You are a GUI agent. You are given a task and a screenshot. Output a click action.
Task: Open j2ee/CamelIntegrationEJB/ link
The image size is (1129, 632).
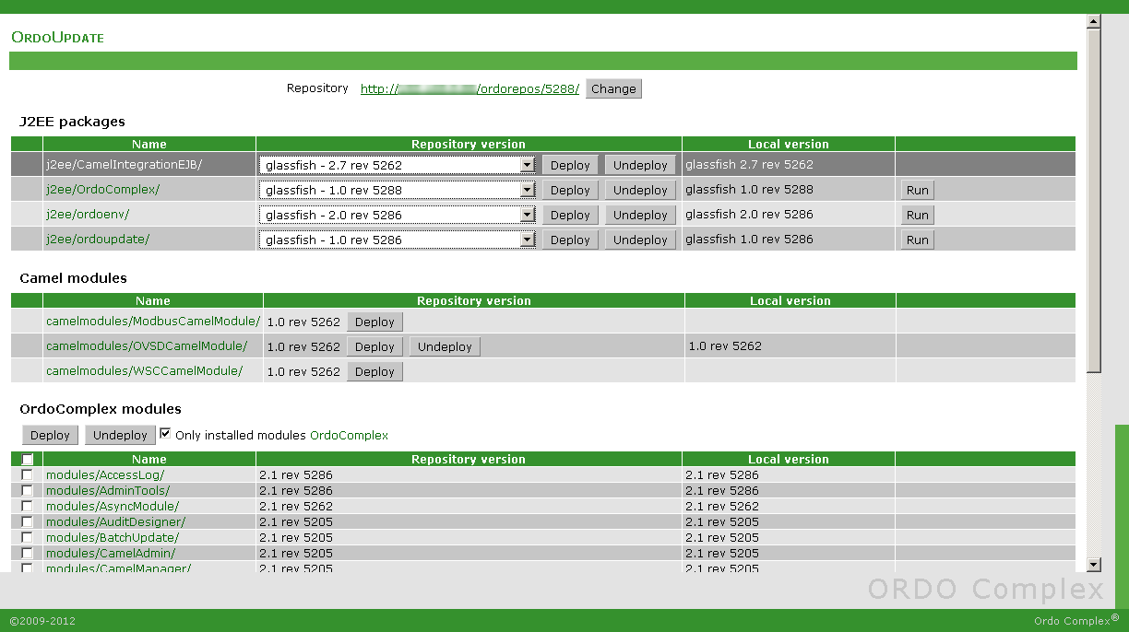124,164
